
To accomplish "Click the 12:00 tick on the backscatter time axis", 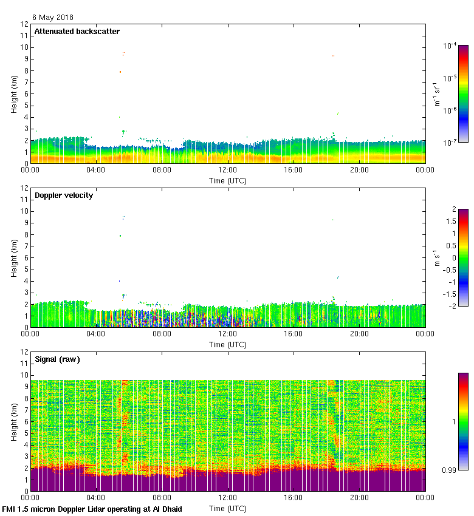I will tap(228, 171).
